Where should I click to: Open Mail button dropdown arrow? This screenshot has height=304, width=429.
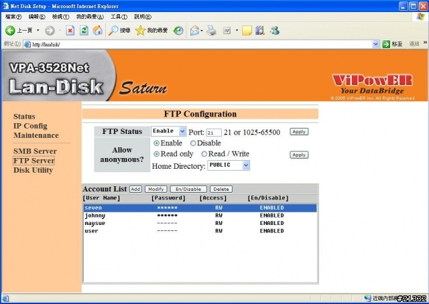pyautogui.click(x=202, y=30)
